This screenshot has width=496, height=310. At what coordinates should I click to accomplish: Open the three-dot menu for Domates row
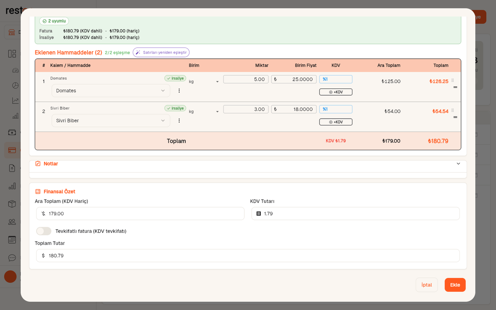pos(179,91)
